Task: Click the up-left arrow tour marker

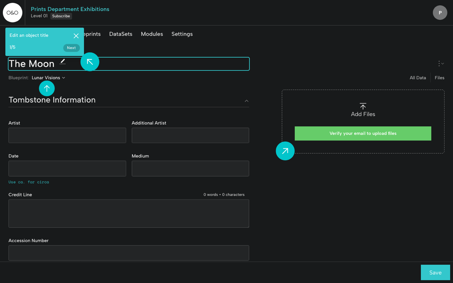Action: click(x=90, y=62)
